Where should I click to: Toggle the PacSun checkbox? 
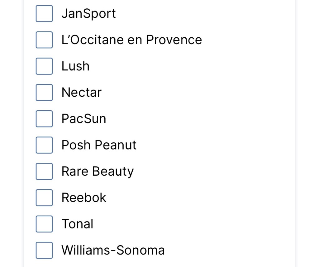[44, 119]
